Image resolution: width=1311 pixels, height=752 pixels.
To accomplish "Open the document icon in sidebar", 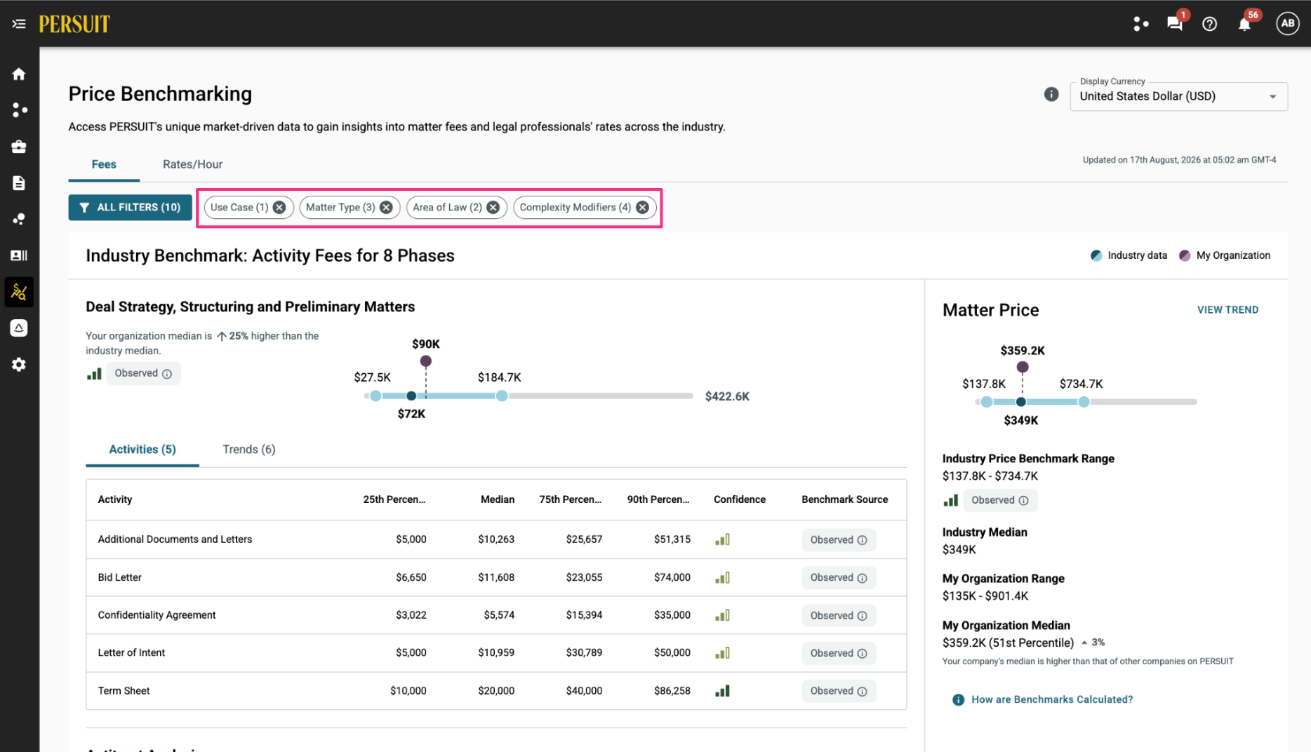I will pos(19,183).
